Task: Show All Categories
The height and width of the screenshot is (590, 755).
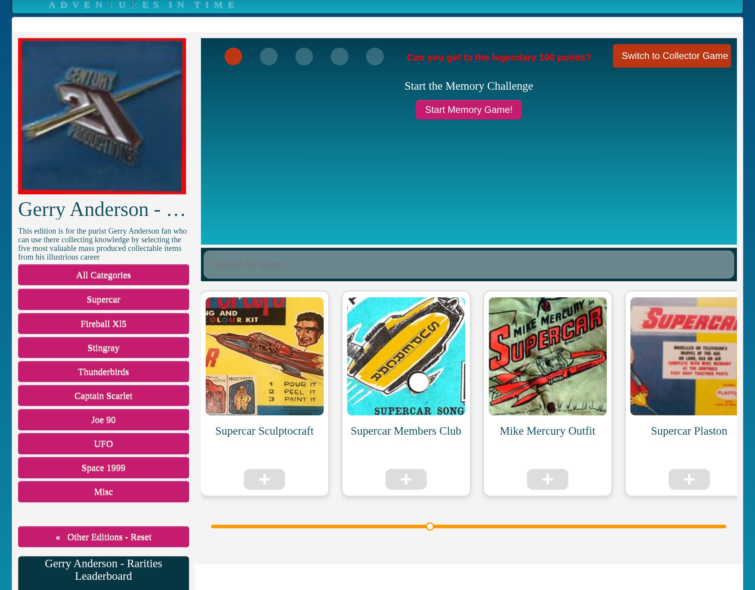Action: 103,275
